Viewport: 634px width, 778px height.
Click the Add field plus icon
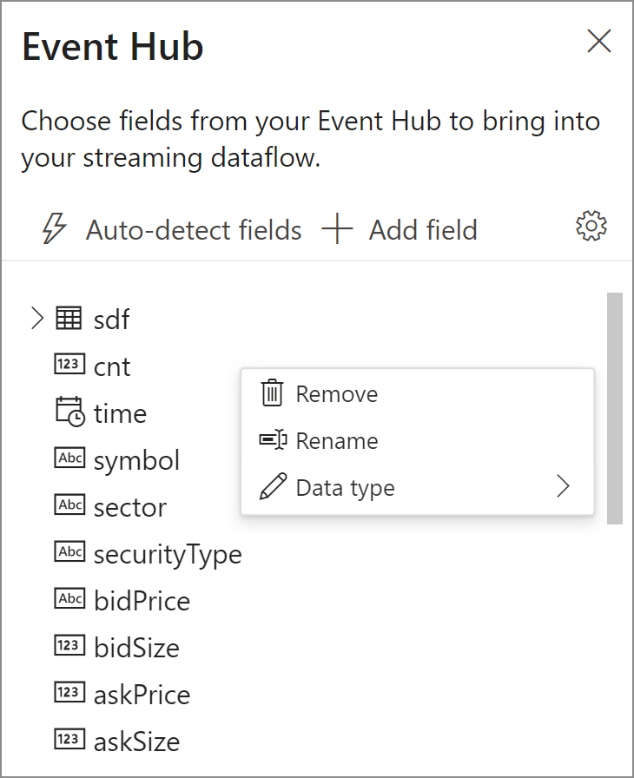pyautogui.click(x=338, y=229)
